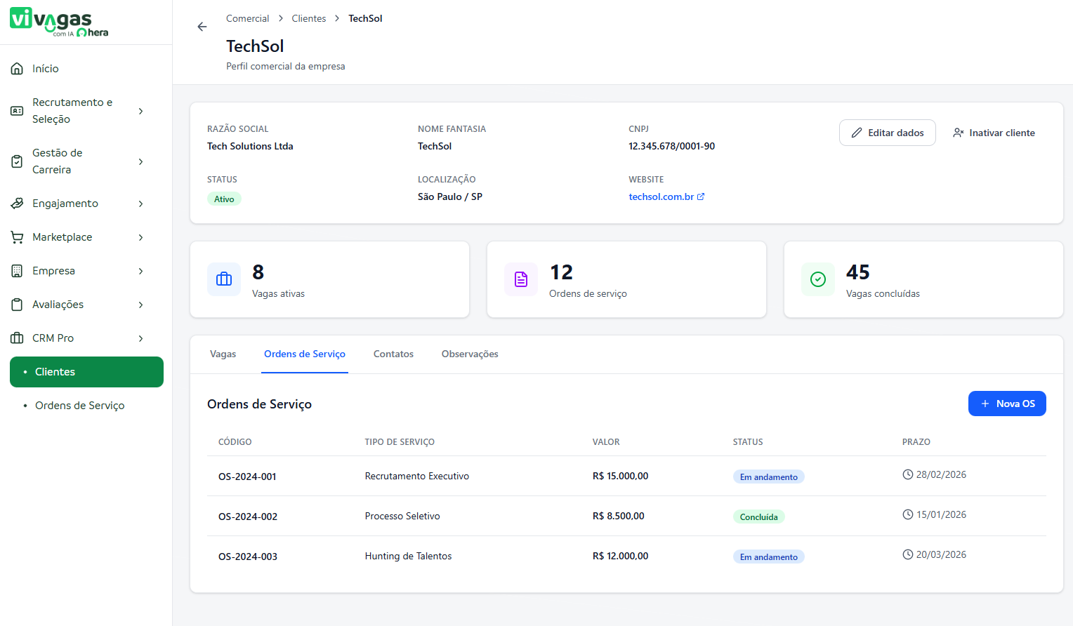This screenshot has width=1073, height=626.
Task: Click the briefcase icon for Vagas ativas
Action: coord(224,279)
